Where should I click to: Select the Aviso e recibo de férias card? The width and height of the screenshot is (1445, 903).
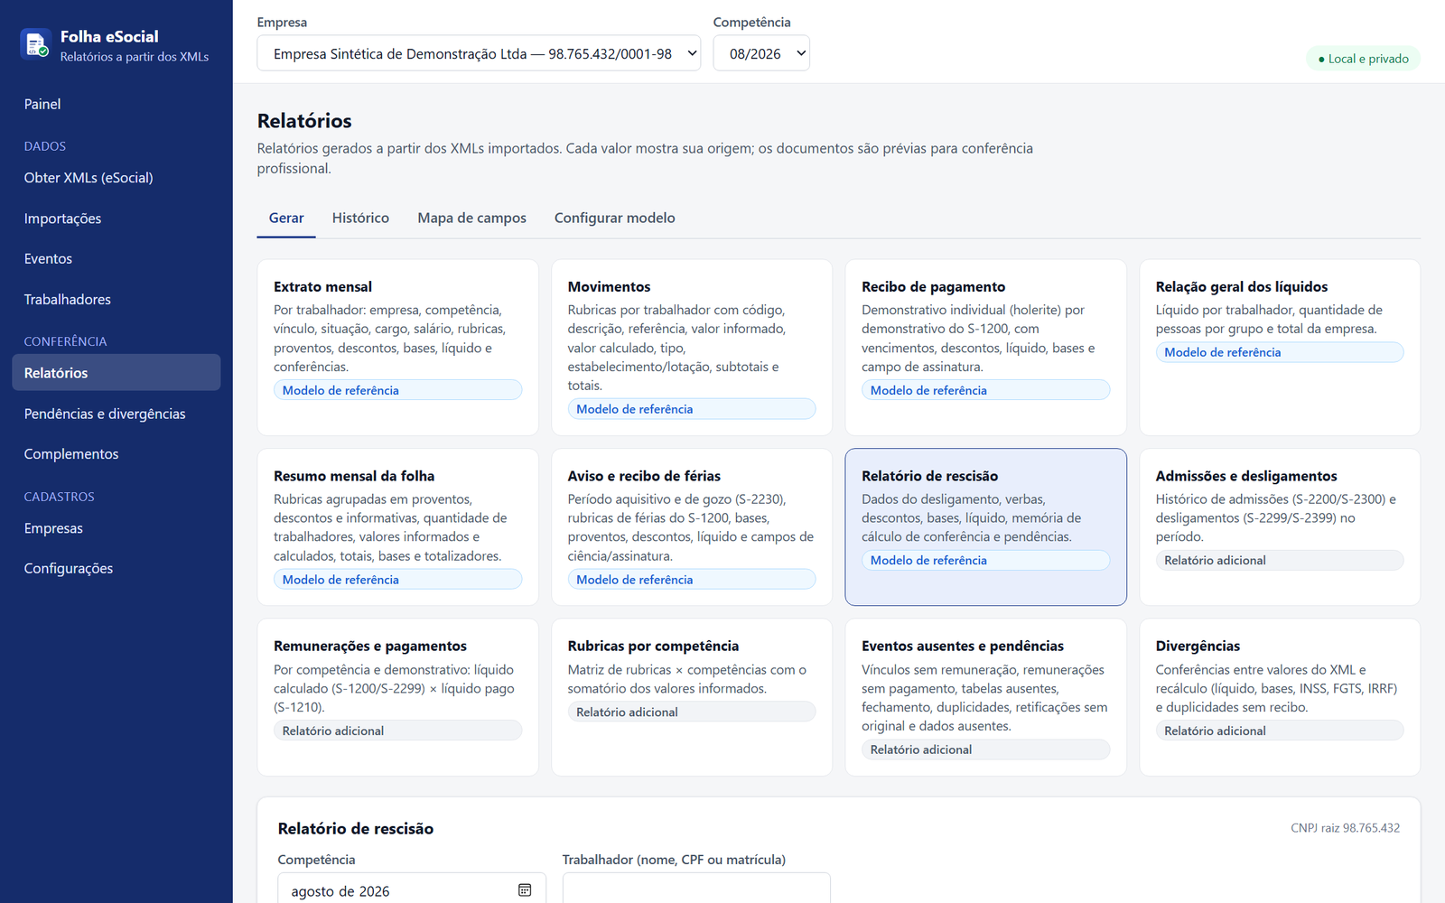click(692, 527)
